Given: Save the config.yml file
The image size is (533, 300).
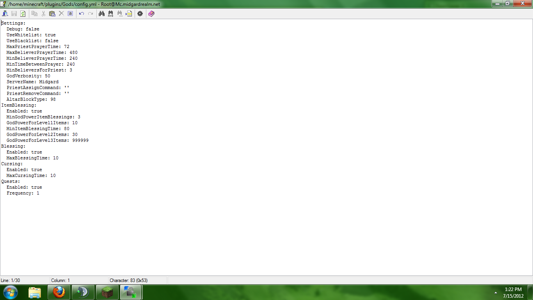Looking at the screenshot, I should [x=14, y=13].
